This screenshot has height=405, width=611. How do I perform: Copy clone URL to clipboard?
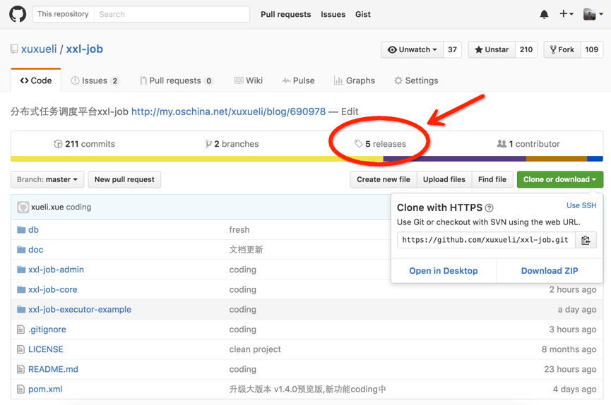pyautogui.click(x=586, y=240)
